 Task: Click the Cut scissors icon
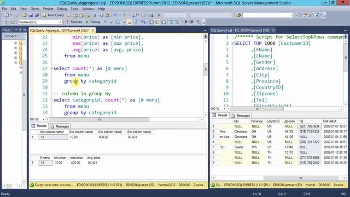[x=95, y=15]
